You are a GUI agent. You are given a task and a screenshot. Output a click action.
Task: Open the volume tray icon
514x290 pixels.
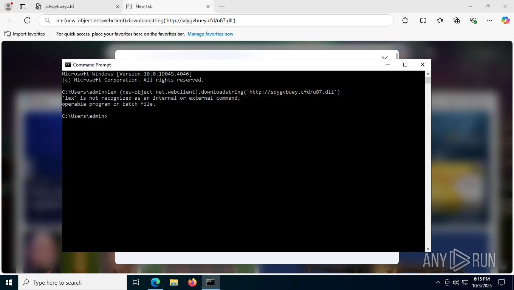coord(456,282)
